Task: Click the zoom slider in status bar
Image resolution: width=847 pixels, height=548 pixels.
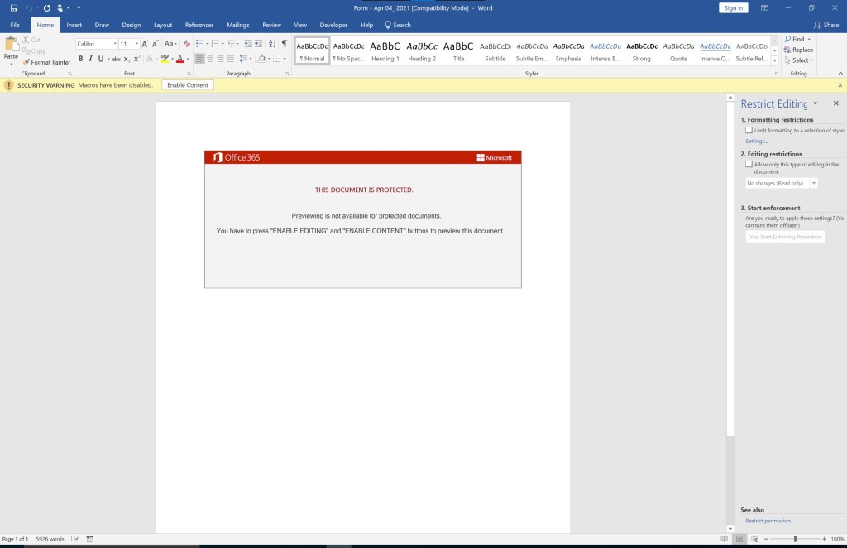Action: 795,539
